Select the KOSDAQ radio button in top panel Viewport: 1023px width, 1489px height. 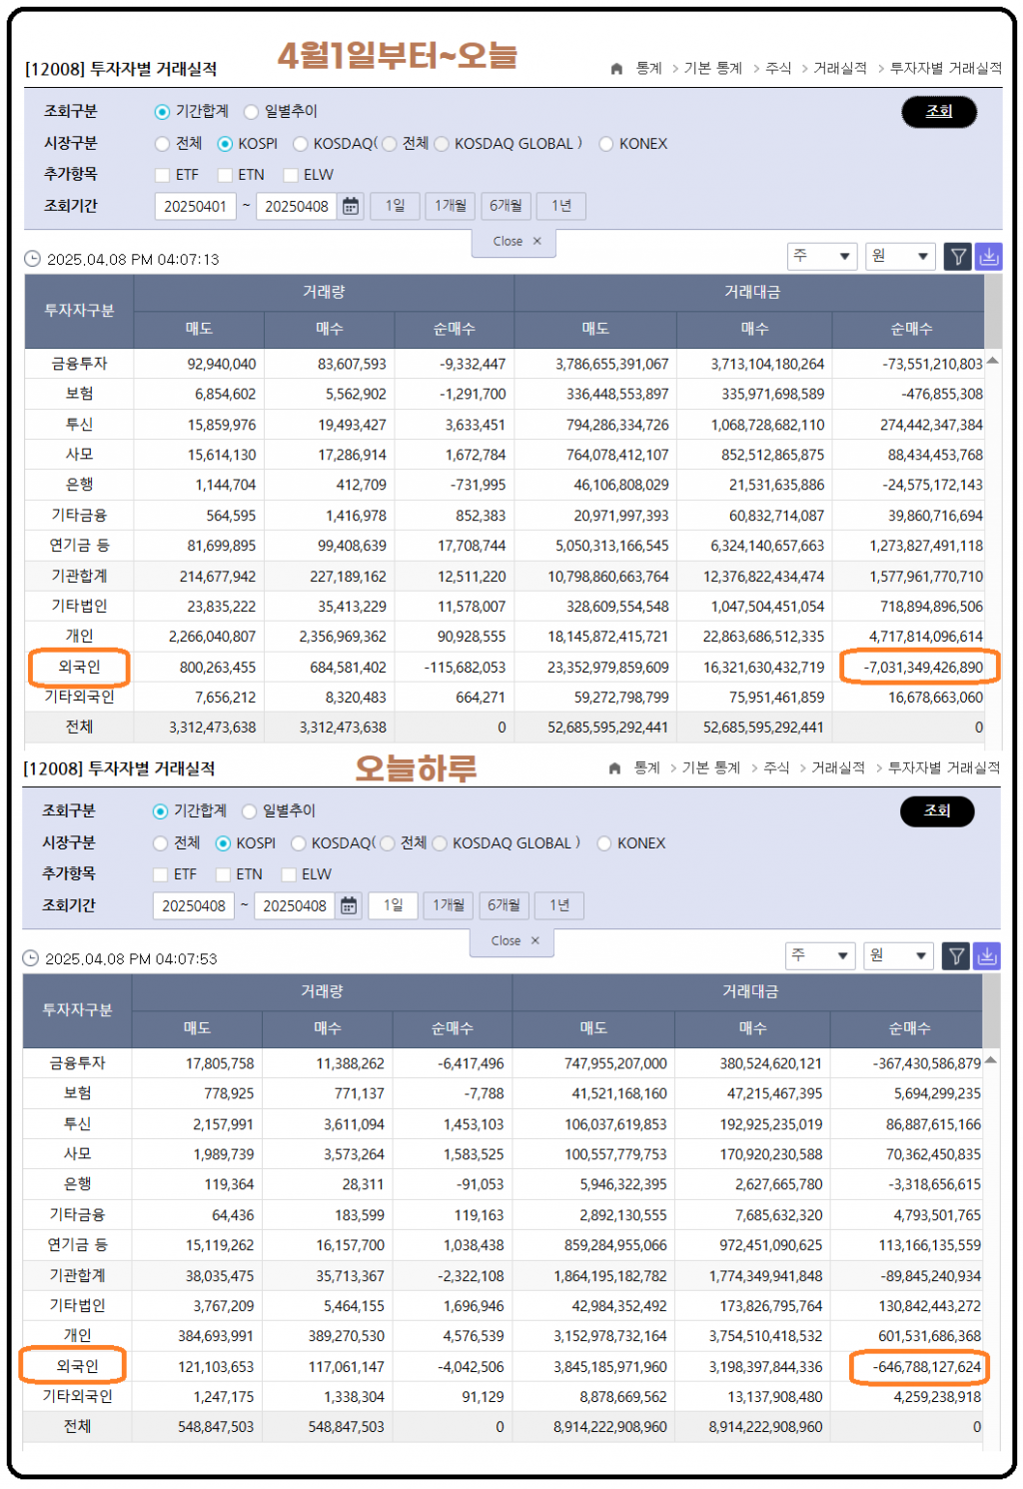tap(300, 144)
